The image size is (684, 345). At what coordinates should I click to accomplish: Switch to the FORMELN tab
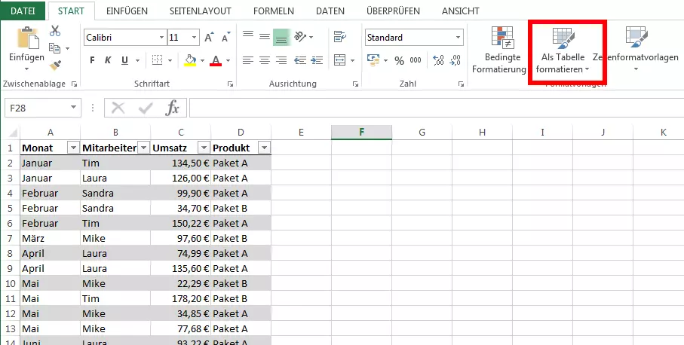click(274, 11)
